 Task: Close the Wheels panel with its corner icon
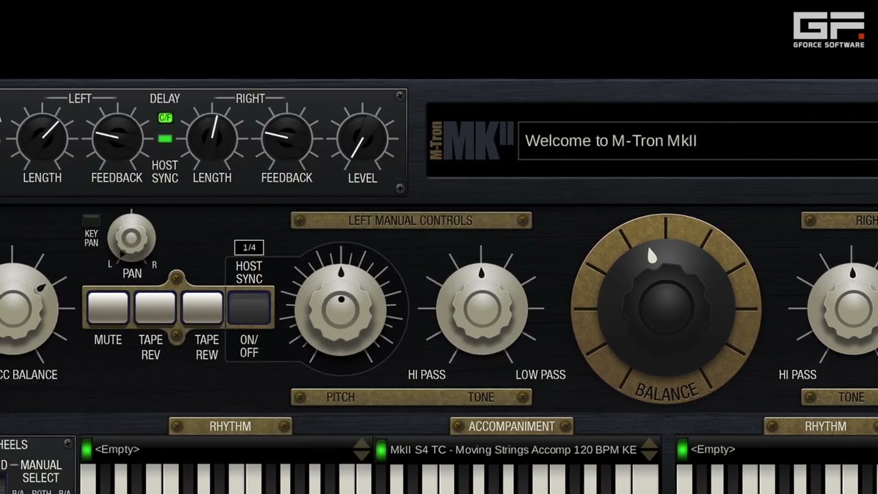click(67, 443)
